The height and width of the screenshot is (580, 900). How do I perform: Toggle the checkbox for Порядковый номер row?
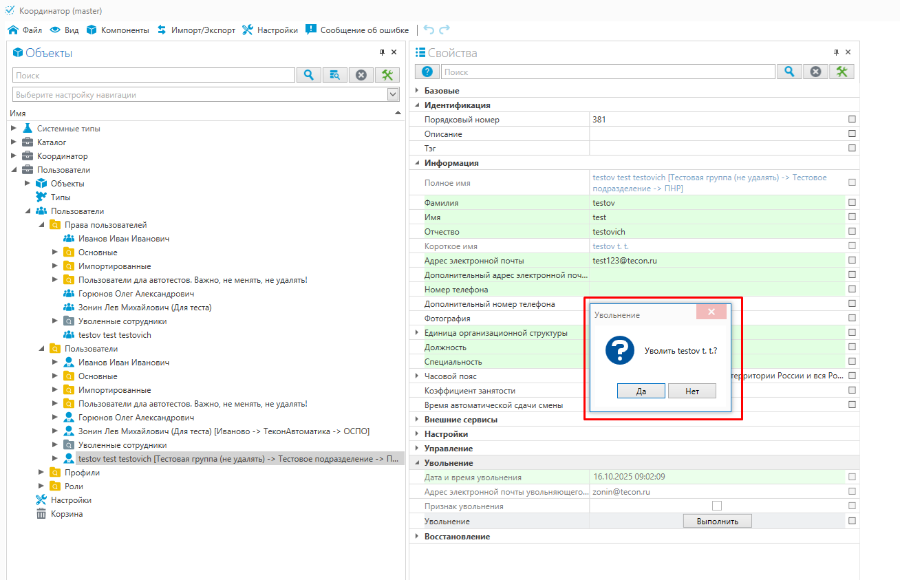852,120
